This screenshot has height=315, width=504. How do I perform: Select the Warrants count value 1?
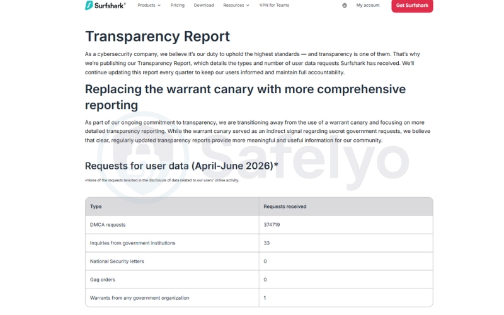(x=265, y=298)
